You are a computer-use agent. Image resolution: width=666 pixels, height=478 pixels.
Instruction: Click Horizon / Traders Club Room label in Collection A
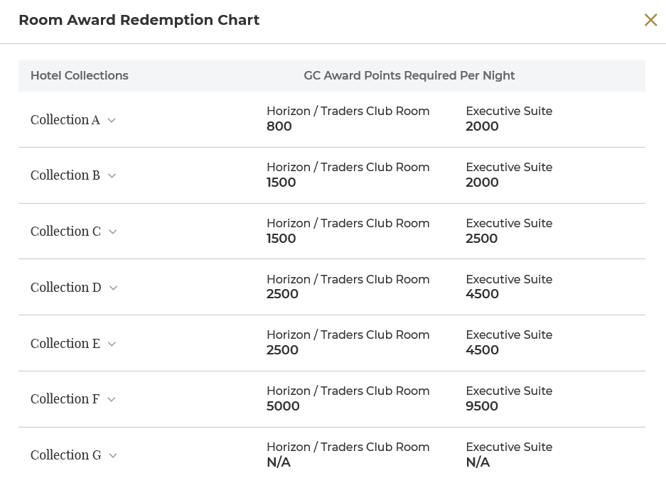click(x=348, y=112)
